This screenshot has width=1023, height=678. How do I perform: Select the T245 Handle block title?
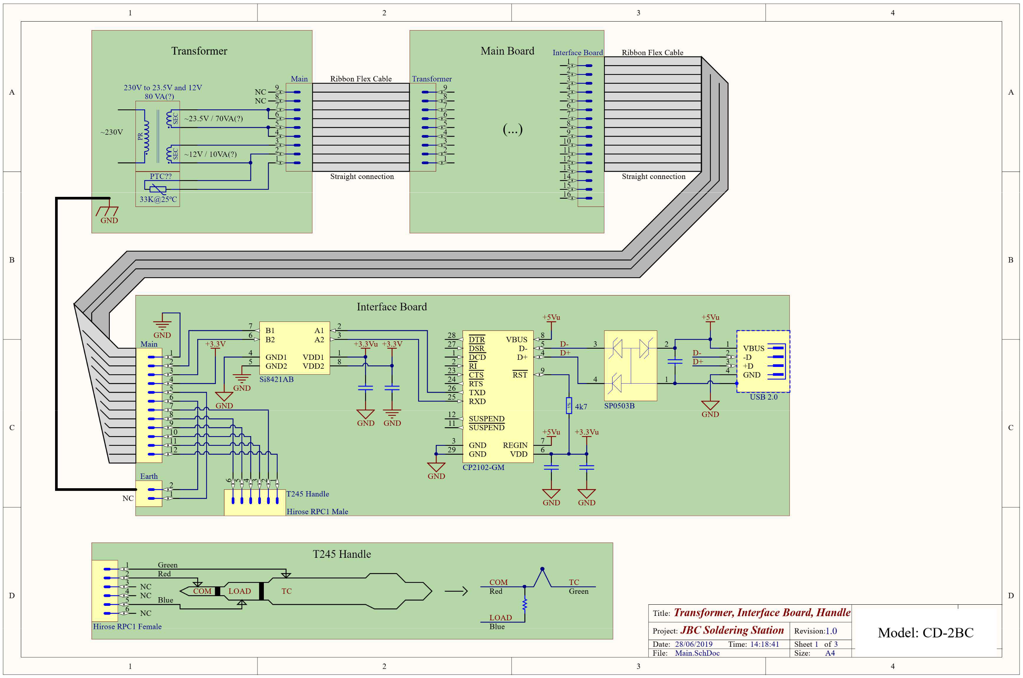342,554
